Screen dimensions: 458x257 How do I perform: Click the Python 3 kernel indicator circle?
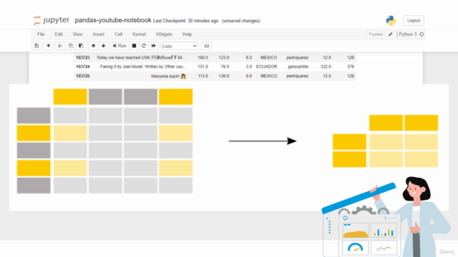(422, 34)
